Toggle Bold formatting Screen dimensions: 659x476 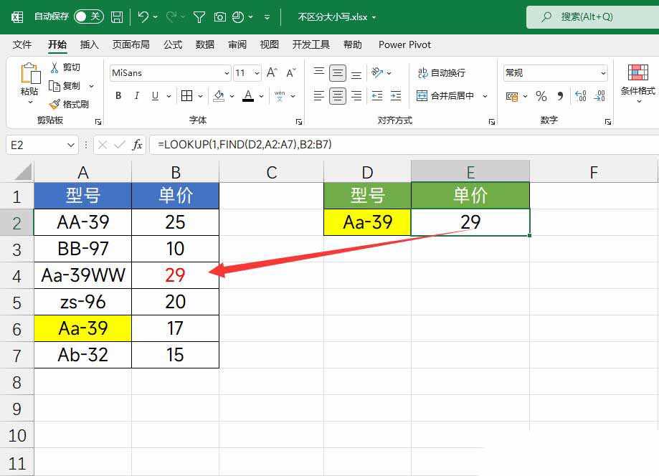(x=118, y=96)
